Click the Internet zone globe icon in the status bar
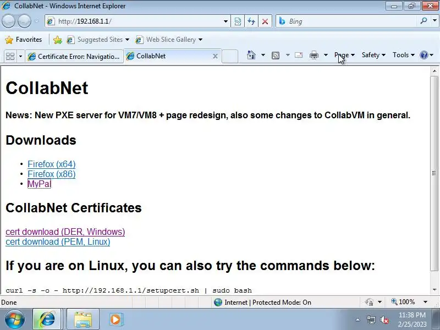The width and height of the screenshot is (440, 330). tap(218, 302)
